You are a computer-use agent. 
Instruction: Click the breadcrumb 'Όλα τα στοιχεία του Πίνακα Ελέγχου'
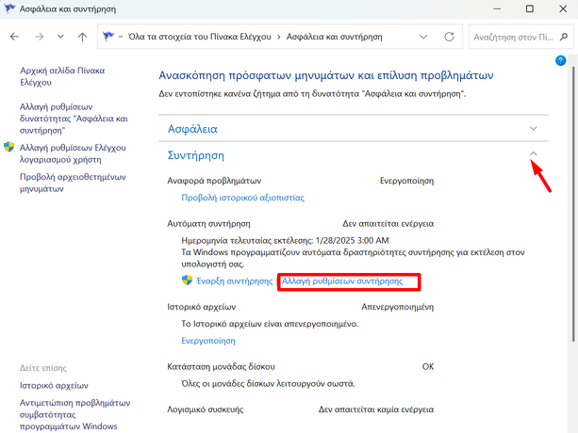point(200,37)
